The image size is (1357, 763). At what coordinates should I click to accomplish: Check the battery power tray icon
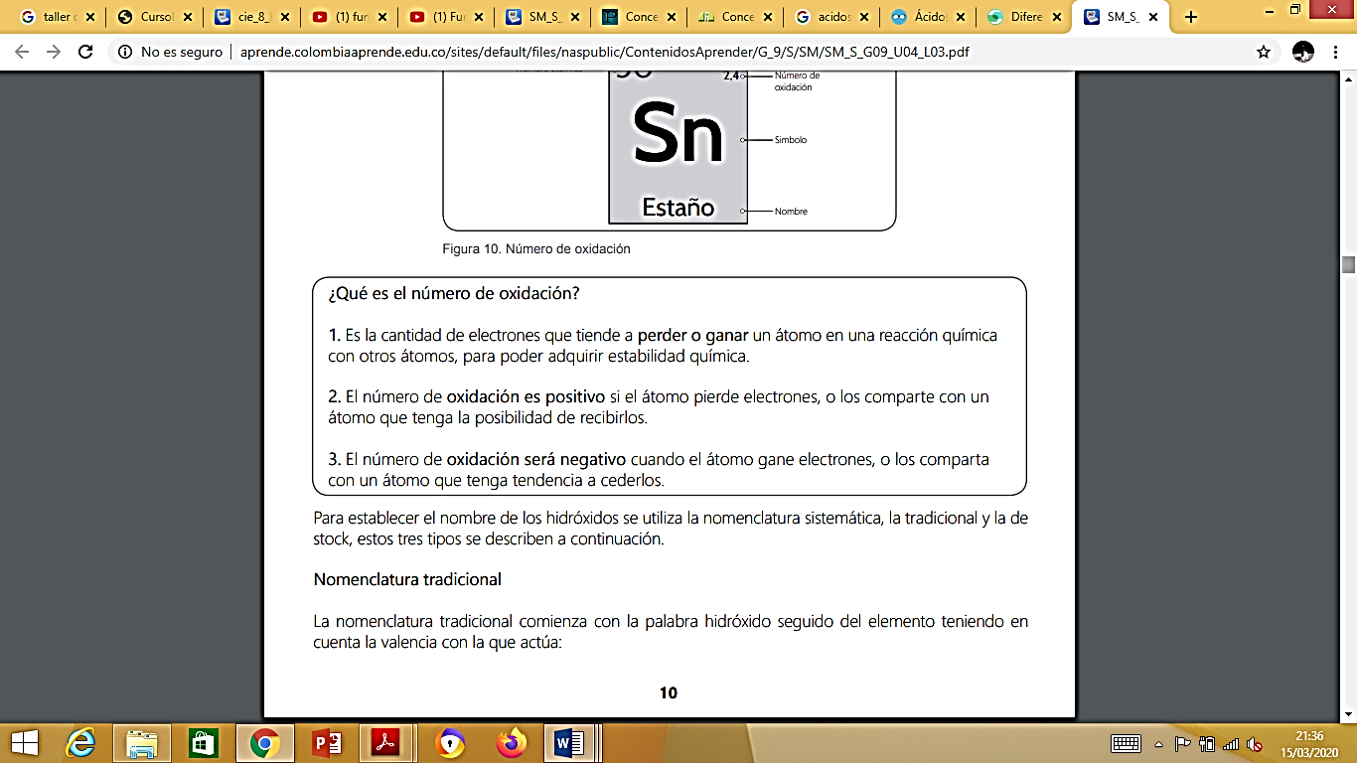pyautogui.click(x=1207, y=743)
